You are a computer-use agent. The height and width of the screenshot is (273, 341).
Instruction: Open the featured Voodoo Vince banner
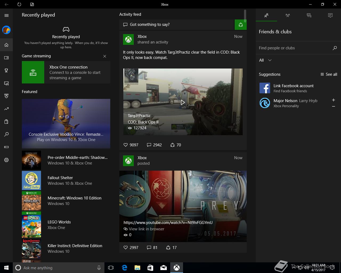click(x=66, y=124)
